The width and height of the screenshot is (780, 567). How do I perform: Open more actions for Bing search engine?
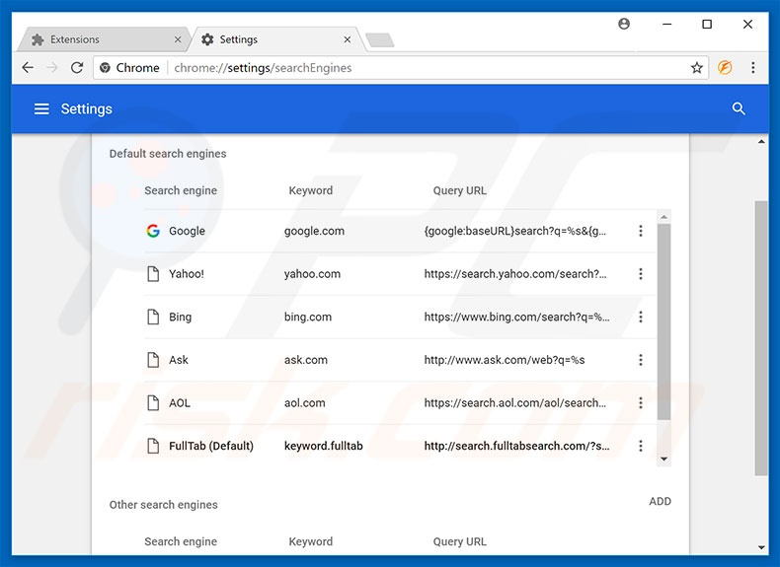(641, 317)
